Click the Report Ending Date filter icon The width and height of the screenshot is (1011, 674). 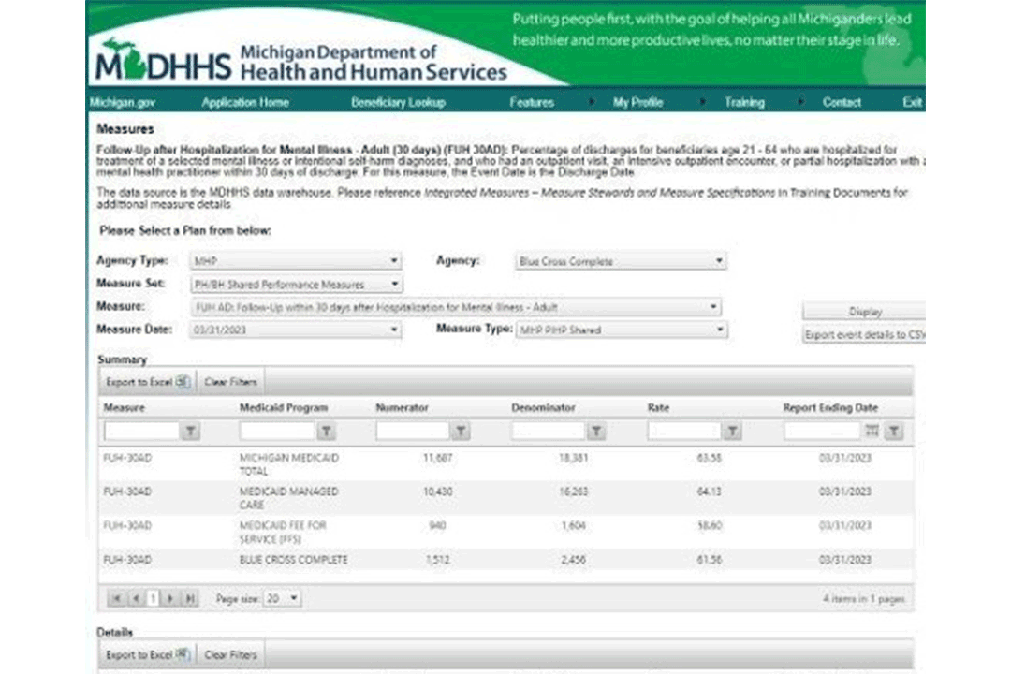coord(894,432)
